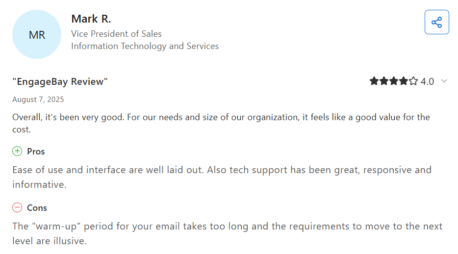Click the MR avatar circle
Viewport: 458px width, 254px height.
(37, 35)
